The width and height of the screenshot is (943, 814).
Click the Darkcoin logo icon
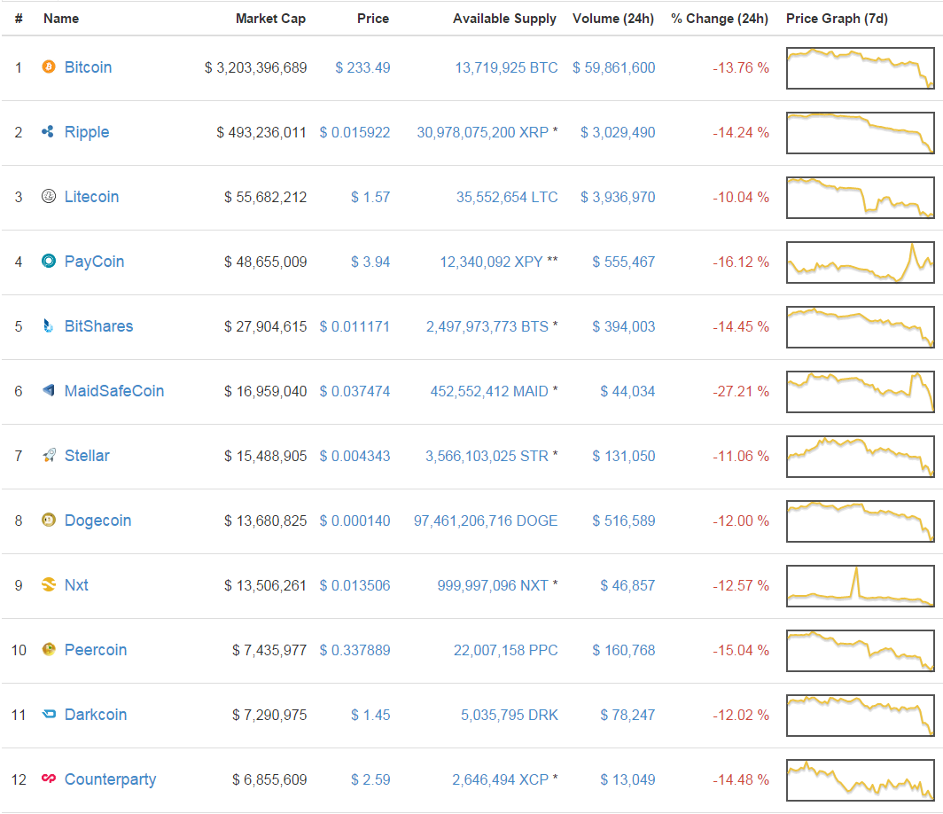tap(49, 714)
